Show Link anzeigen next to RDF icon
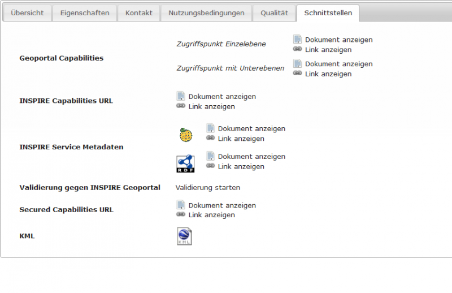This screenshot has width=452, height=293. 241,166
